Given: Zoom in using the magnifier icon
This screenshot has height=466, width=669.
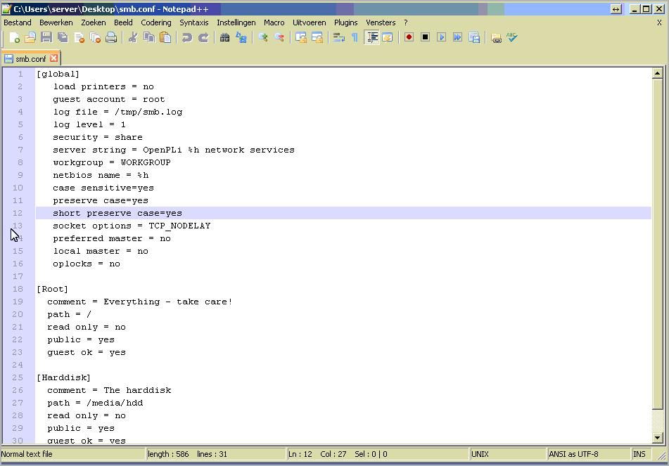Looking at the screenshot, I should tap(262, 37).
